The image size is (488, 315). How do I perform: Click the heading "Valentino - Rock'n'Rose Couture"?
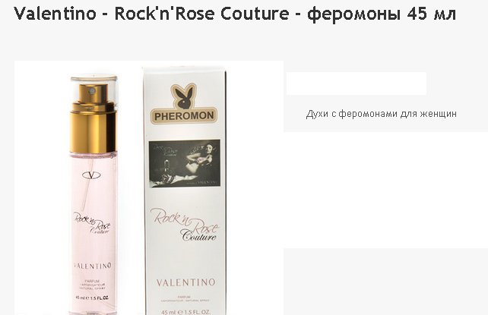coord(151,14)
